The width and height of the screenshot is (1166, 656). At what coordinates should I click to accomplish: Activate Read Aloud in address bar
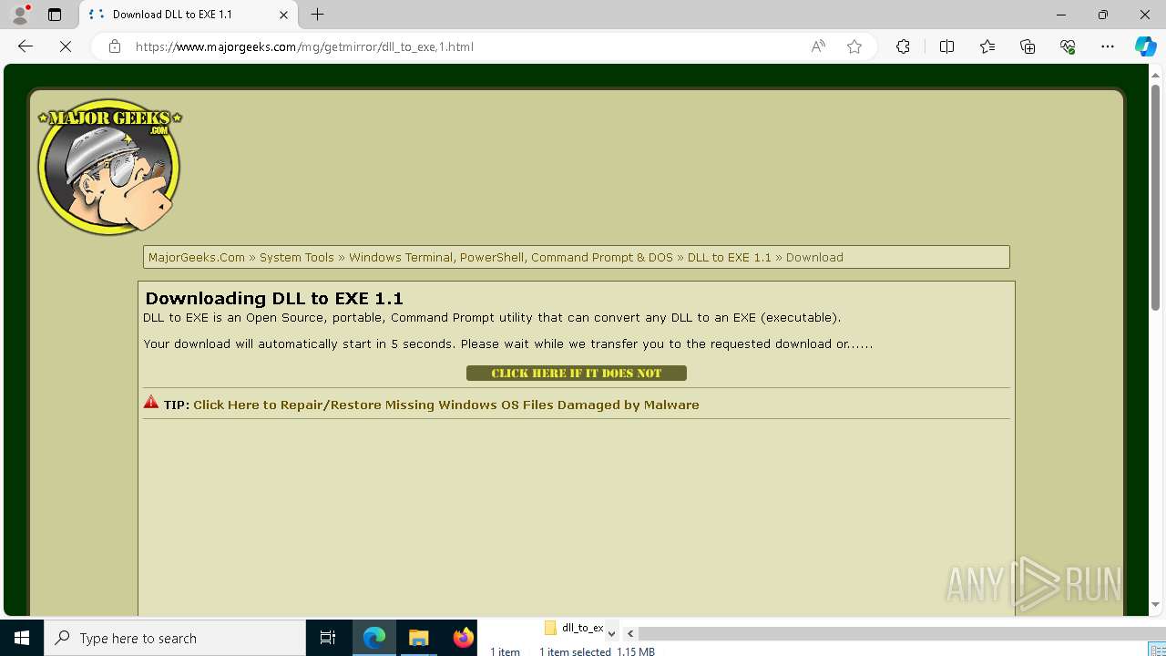[x=818, y=46]
